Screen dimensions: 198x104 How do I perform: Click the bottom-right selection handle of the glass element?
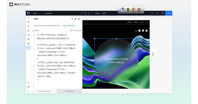pos(138,82)
